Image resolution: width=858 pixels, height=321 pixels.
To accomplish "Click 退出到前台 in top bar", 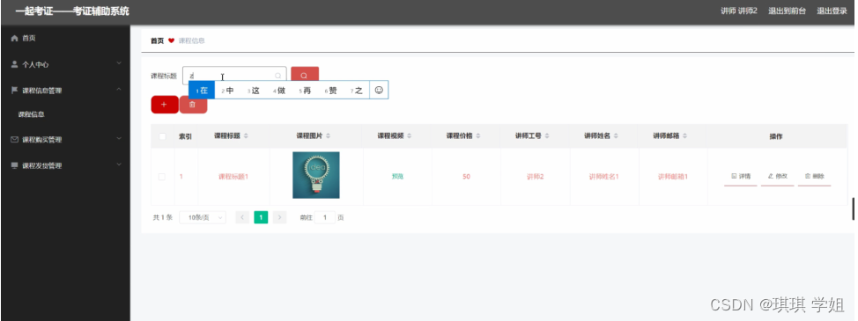I will pyautogui.click(x=787, y=11).
